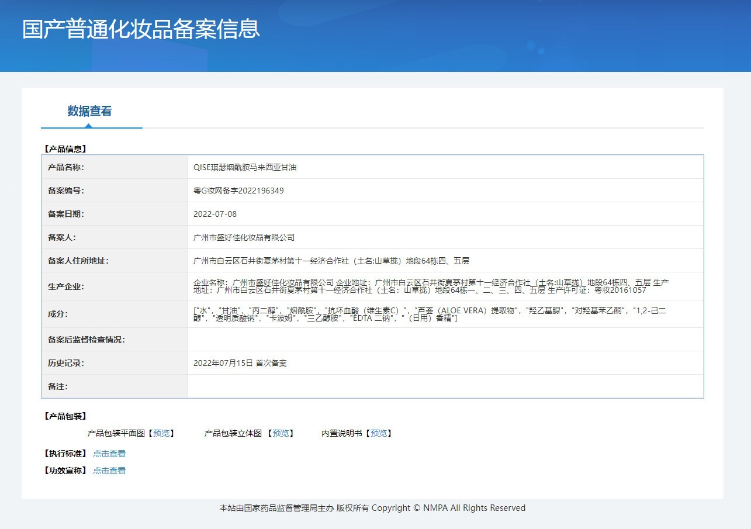Click the 产品包装立体图 label

point(233,433)
